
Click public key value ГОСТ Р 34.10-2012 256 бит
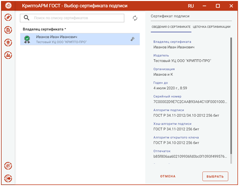click(x=176, y=143)
